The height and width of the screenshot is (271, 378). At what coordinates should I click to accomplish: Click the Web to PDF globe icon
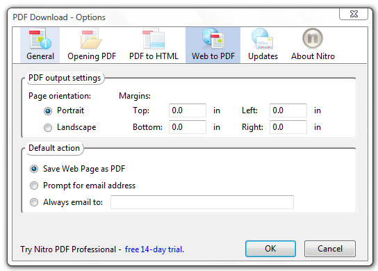coord(213,39)
